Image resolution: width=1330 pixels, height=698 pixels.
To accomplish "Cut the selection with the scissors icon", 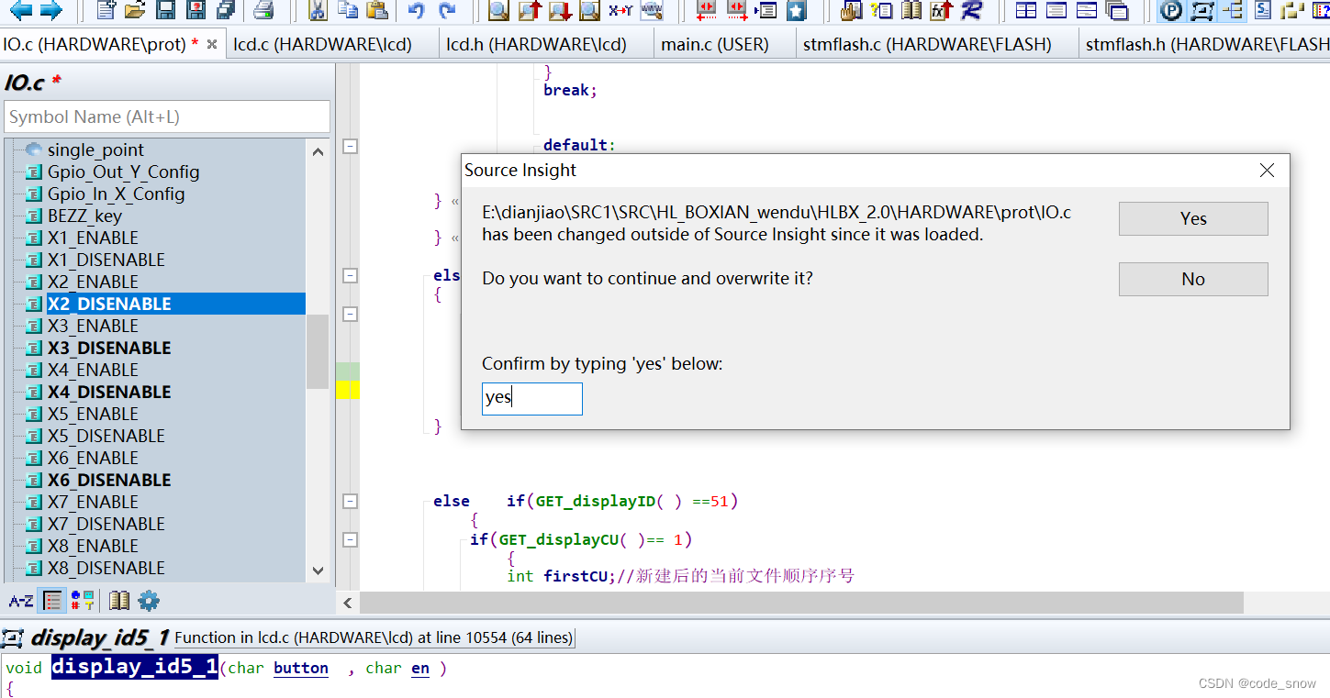I will (317, 10).
